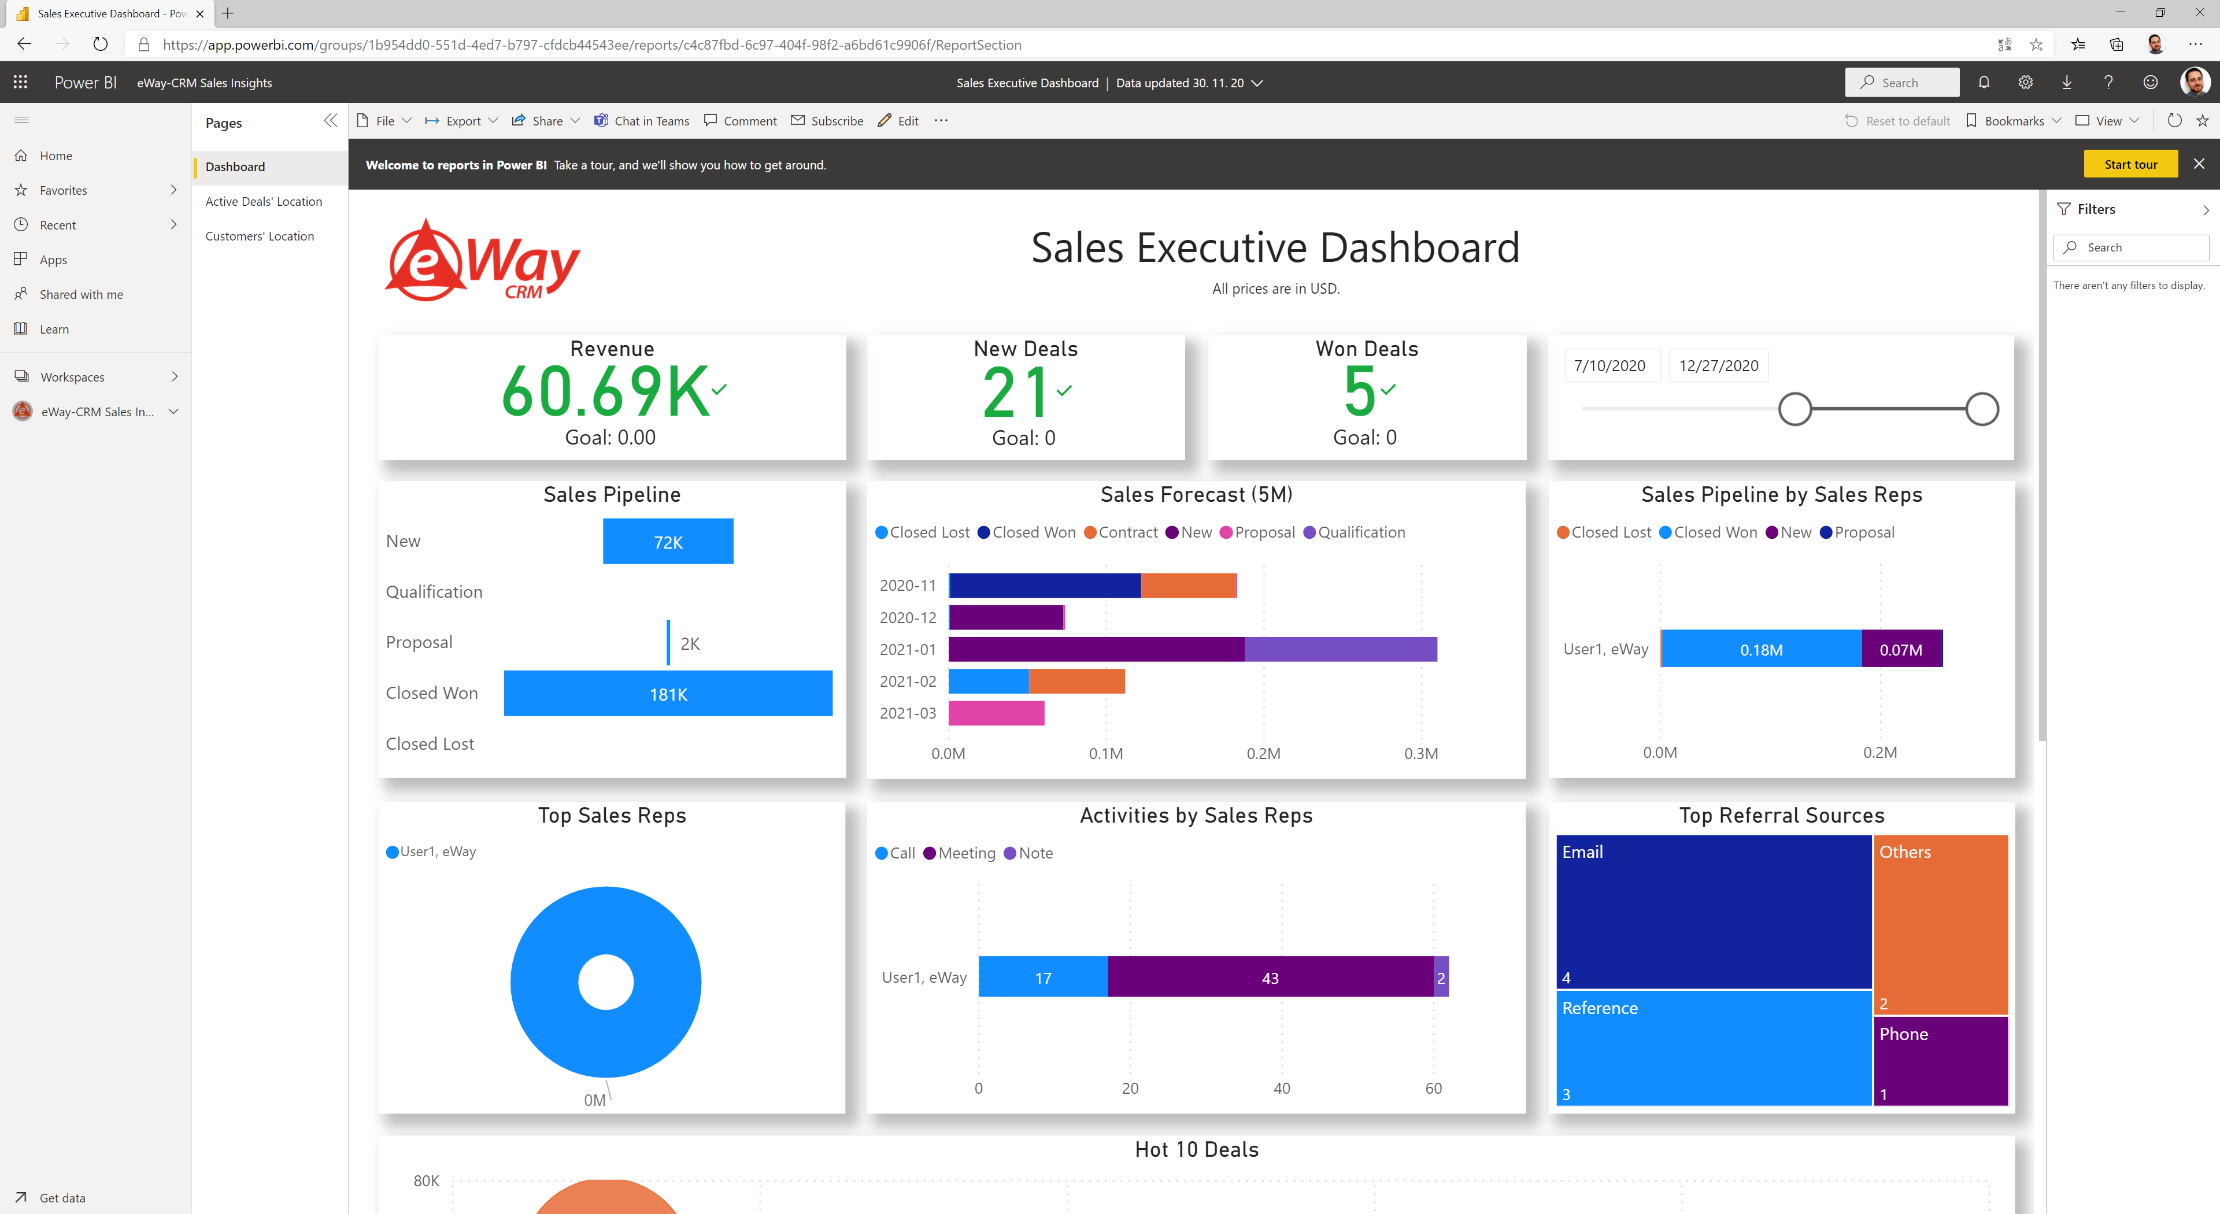
Task: Open the notifications bell
Action: tap(1984, 82)
